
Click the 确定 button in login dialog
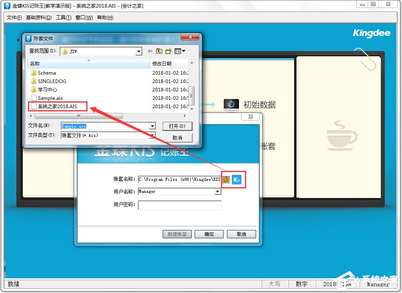pos(209,234)
